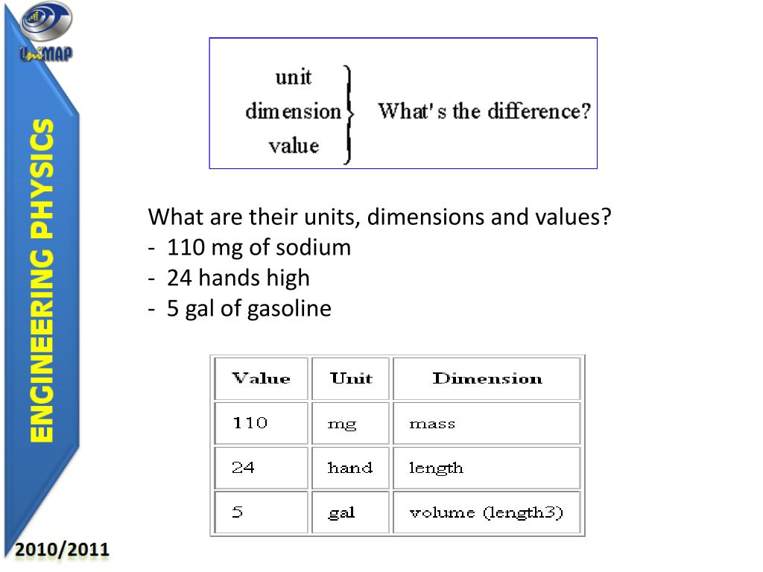Select the "24 hands high" bullet

(x=237, y=278)
